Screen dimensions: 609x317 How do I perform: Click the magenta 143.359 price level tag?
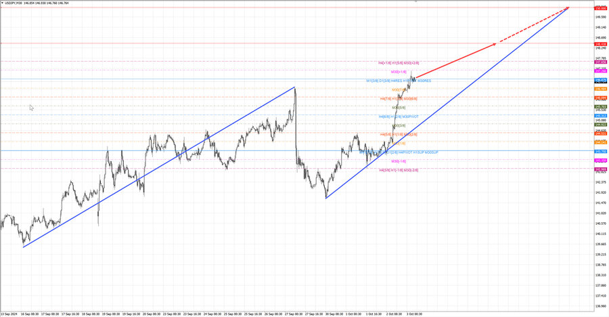click(600, 161)
